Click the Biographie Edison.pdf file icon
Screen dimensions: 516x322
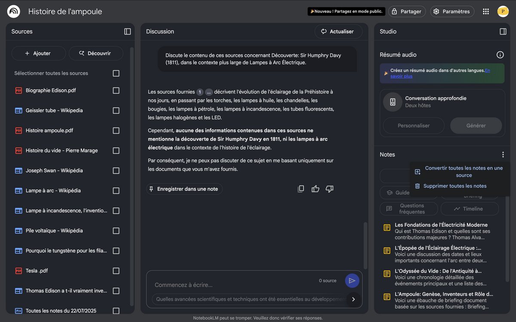click(18, 91)
